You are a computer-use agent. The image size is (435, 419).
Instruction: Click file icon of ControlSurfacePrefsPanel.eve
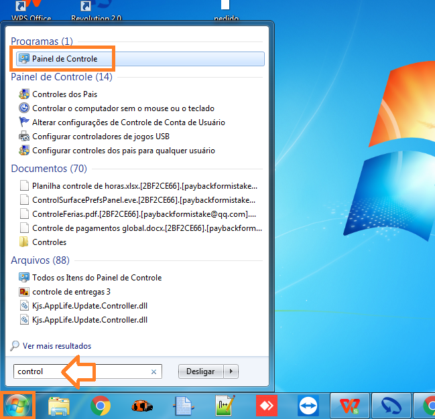coord(24,200)
